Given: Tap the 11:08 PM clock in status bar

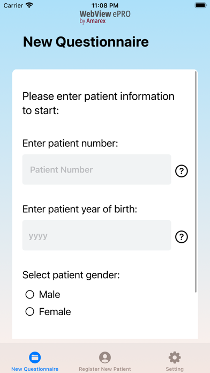Looking at the screenshot, I should [105, 5].
